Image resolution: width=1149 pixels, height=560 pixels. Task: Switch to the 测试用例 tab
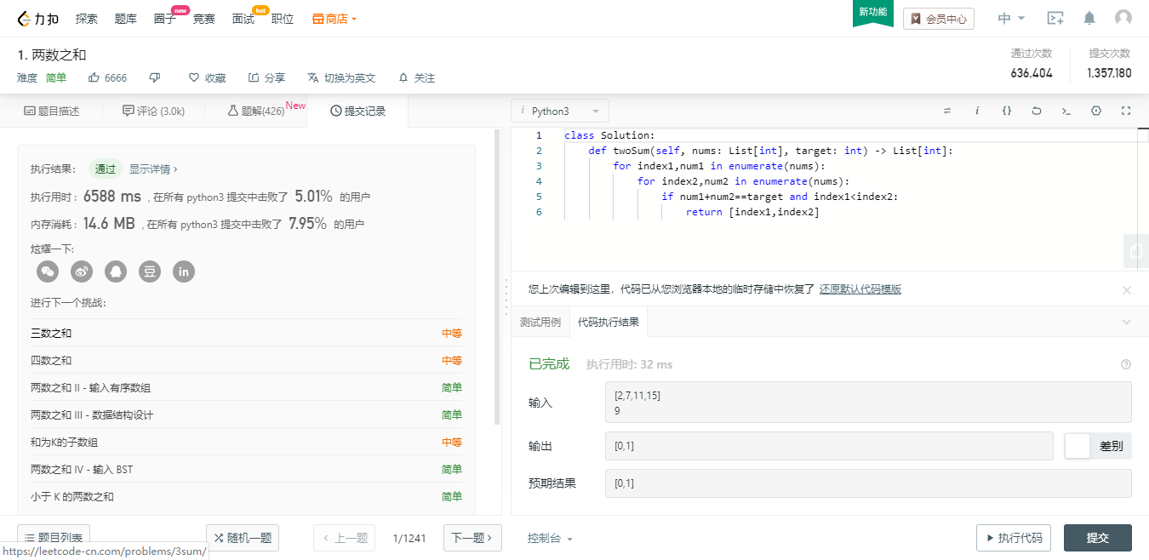click(540, 322)
